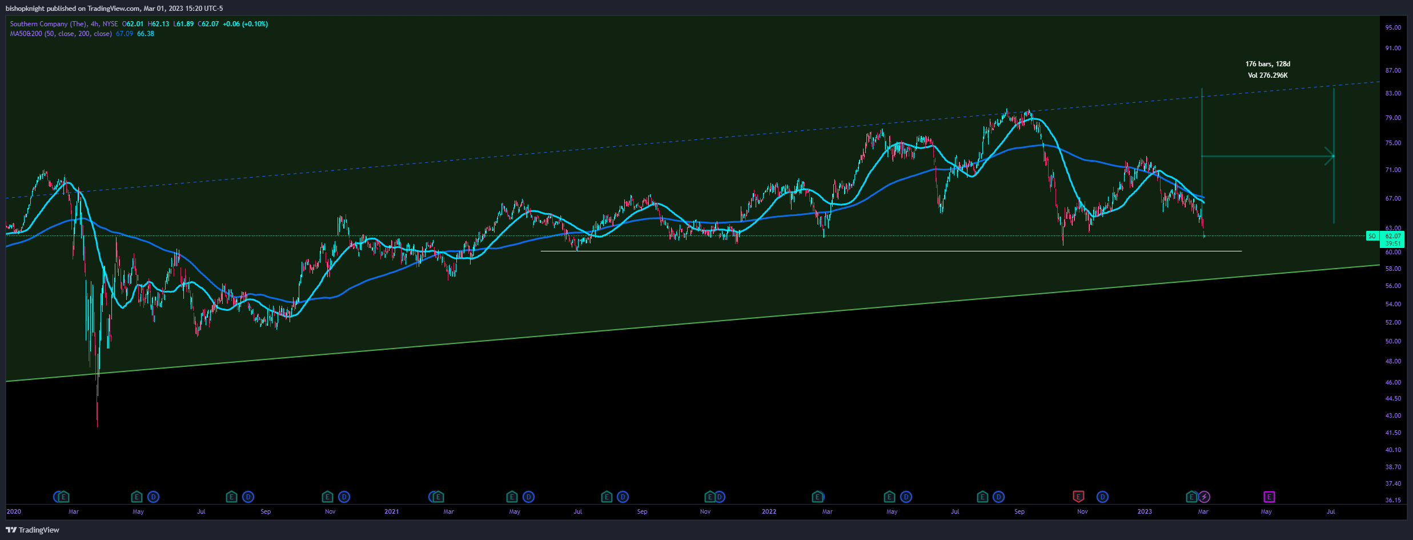Click the 2021 label on the time axis
1413x540 pixels.
(392, 511)
